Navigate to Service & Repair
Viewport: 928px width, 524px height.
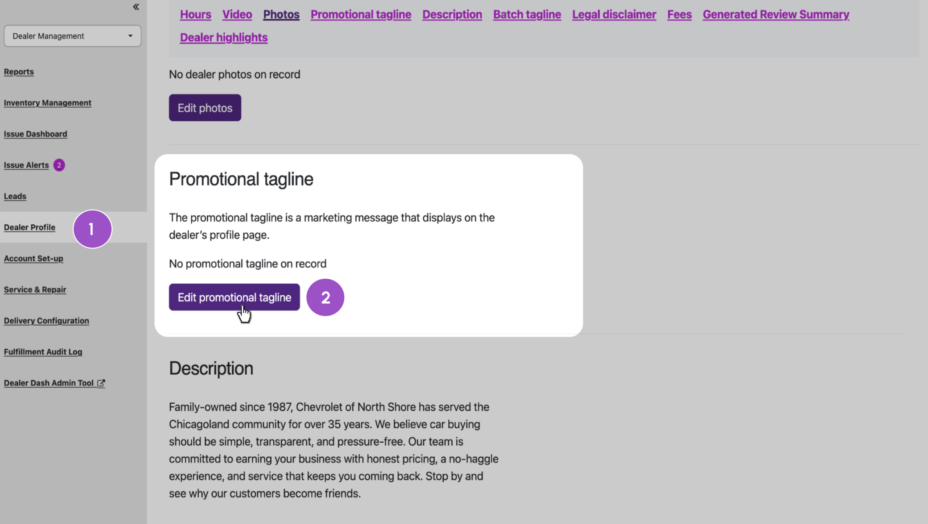pyautogui.click(x=35, y=290)
